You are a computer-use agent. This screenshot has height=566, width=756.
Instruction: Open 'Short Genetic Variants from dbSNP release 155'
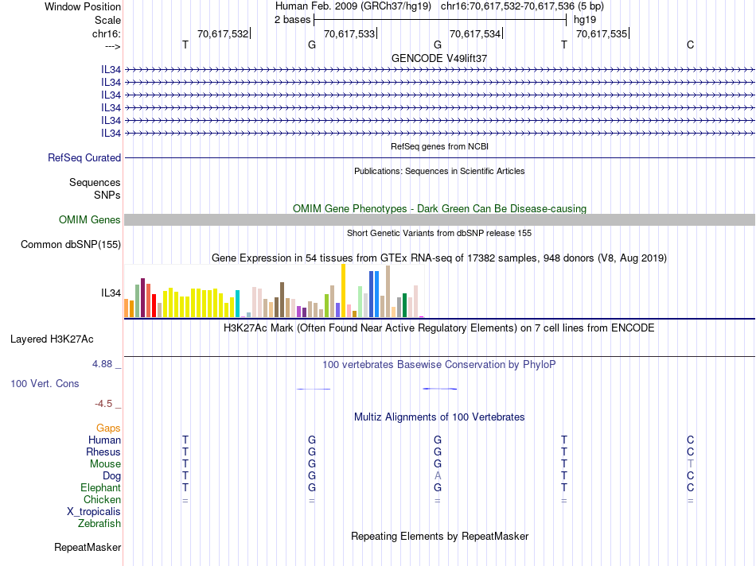[439, 233]
